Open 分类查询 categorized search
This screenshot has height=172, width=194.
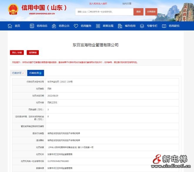pyautogui.click(x=152, y=12)
